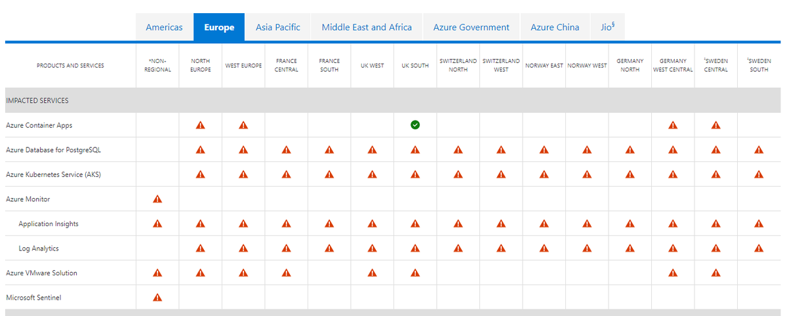Select the Europe tab

point(219,27)
